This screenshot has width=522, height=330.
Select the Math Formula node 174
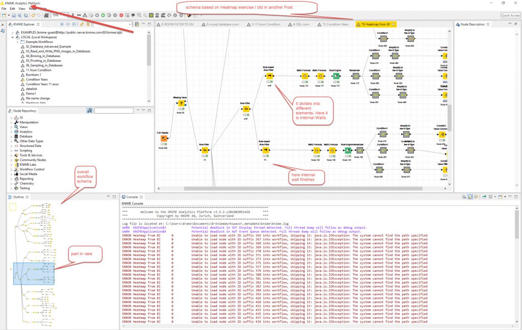304,77
